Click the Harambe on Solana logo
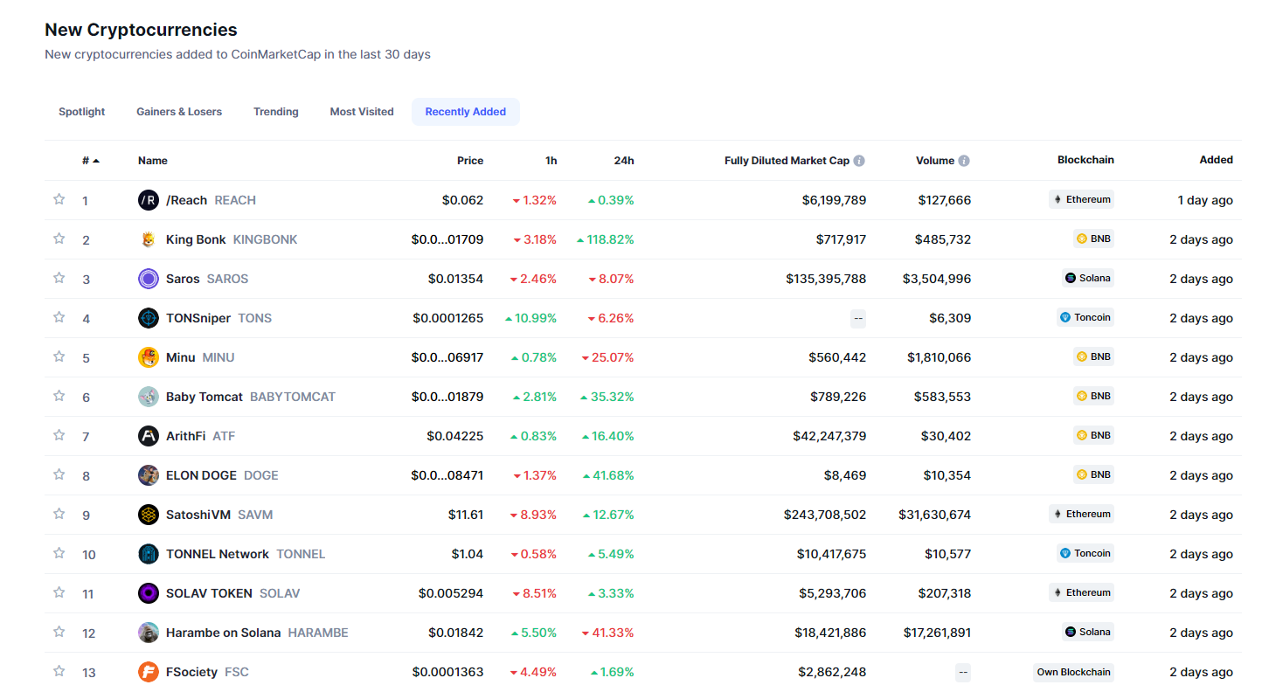 coord(149,633)
